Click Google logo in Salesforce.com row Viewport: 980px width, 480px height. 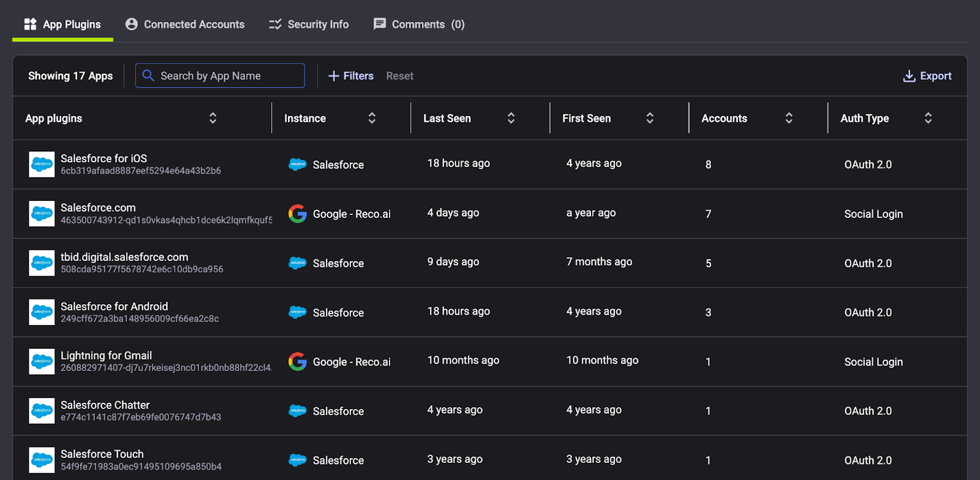[x=298, y=214]
